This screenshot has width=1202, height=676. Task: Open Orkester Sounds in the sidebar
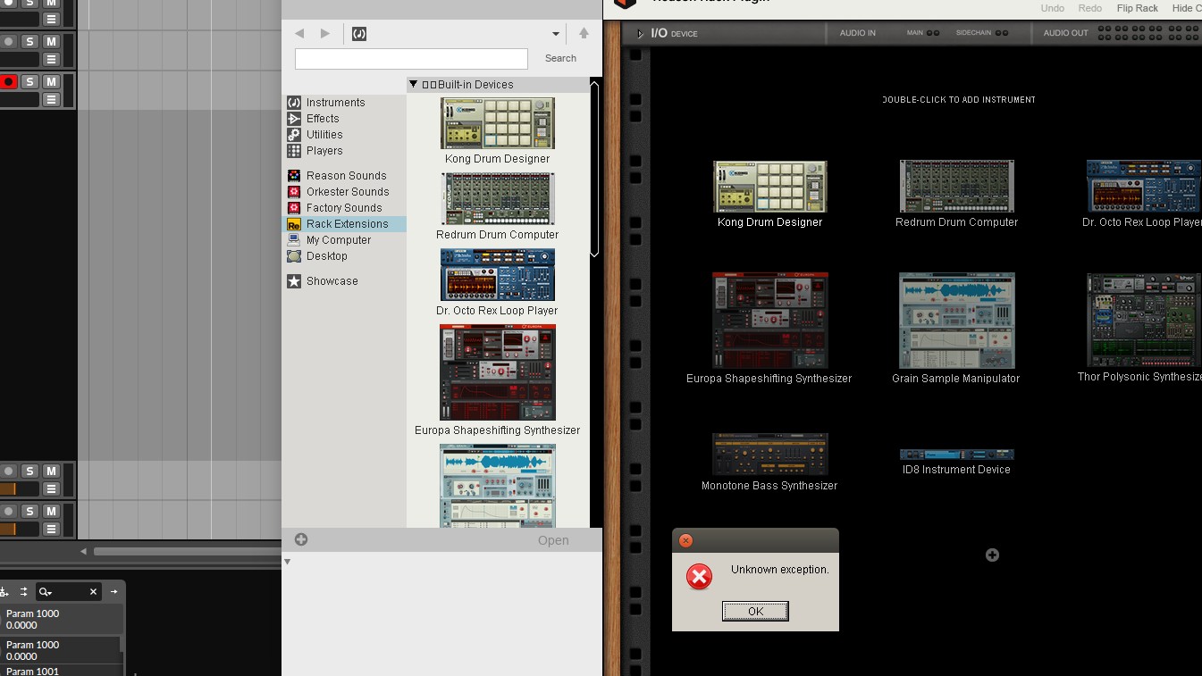tap(348, 192)
